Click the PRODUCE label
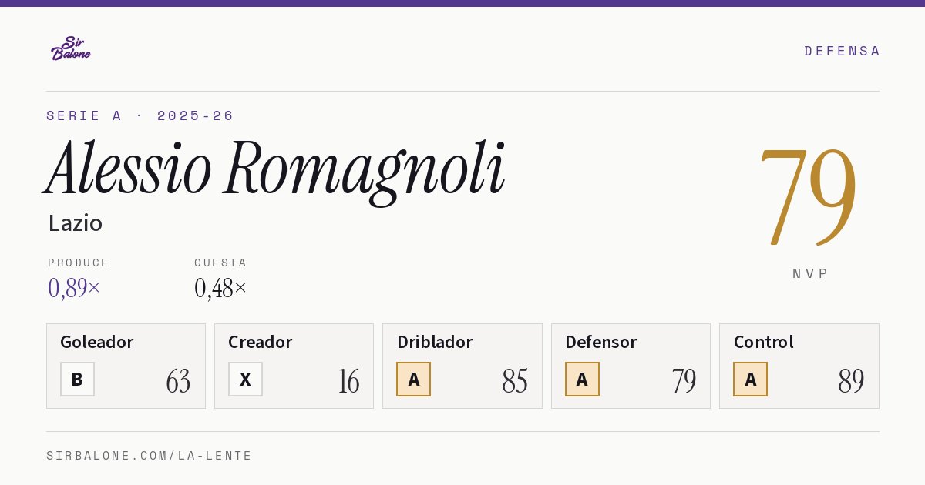The height and width of the screenshot is (485, 925). tap(79, 263)
